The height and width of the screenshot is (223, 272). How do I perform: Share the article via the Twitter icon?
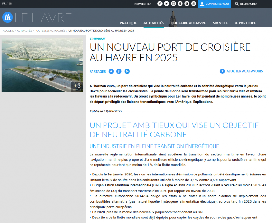(111, 71)
